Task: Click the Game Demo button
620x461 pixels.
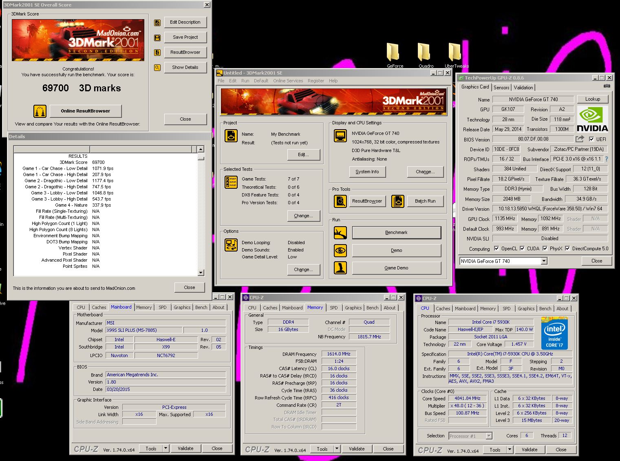Action: coord(396,268)
